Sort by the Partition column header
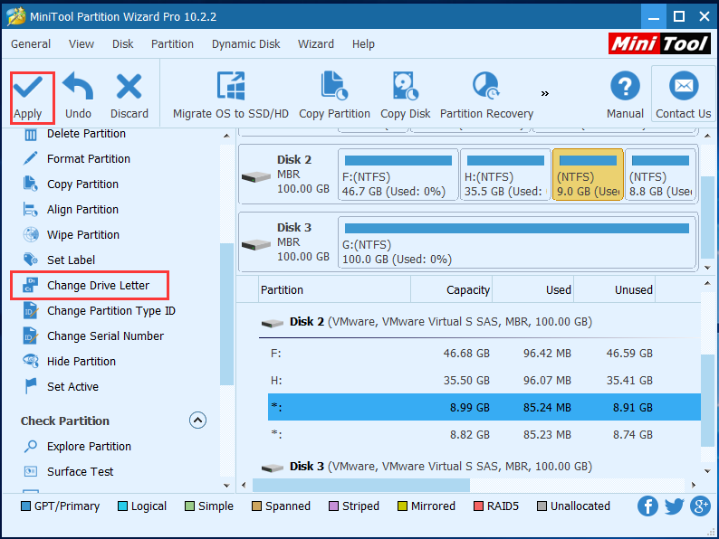 335,289
